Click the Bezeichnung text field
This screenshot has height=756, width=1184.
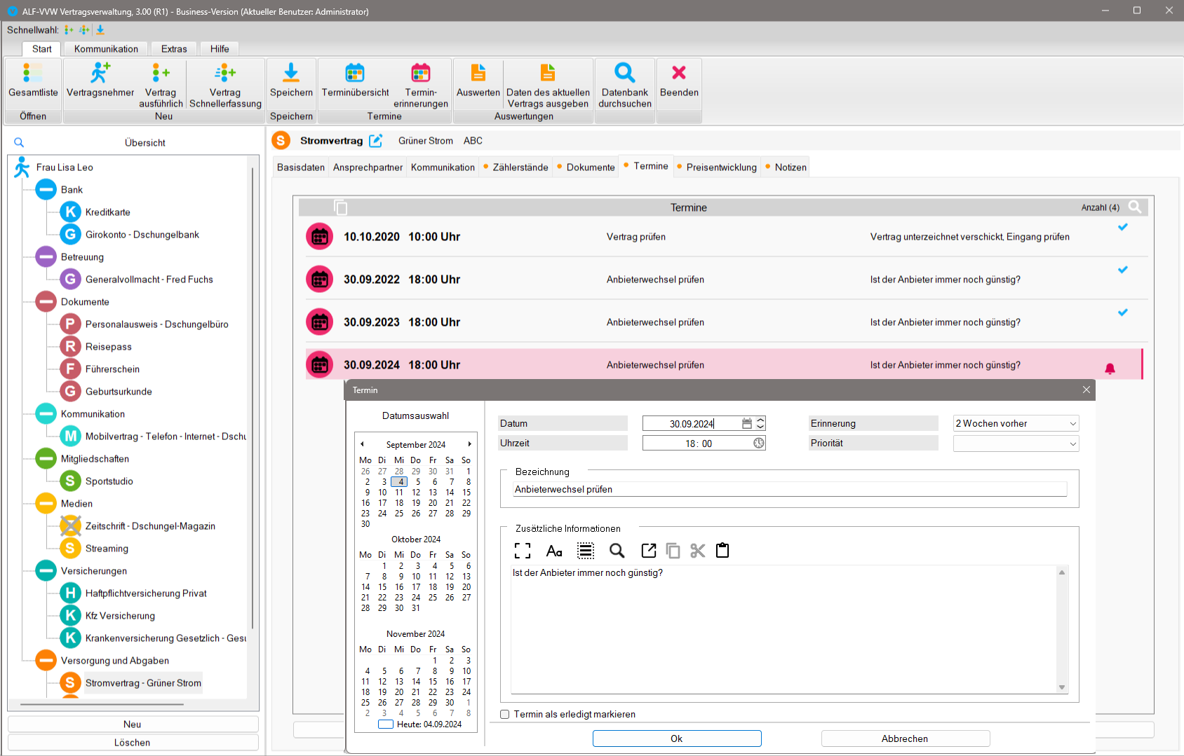pos(789,489)
